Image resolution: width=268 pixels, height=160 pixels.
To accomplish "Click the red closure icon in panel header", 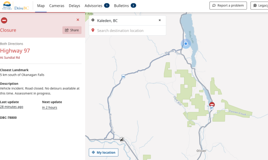I will [4, 20].
